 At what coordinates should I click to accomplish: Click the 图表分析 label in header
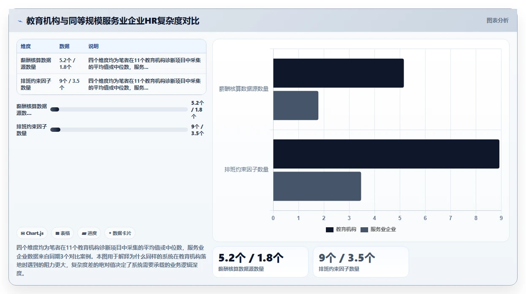pyautogui.click(x=498, y=20)
